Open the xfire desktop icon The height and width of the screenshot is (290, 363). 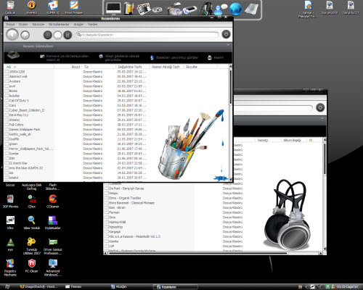pyautogui.click(x=10, y=223)
